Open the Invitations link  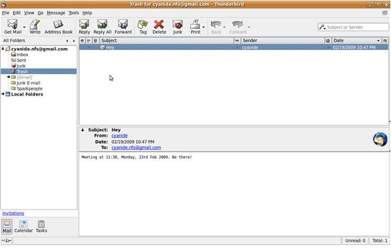point(13,213)
